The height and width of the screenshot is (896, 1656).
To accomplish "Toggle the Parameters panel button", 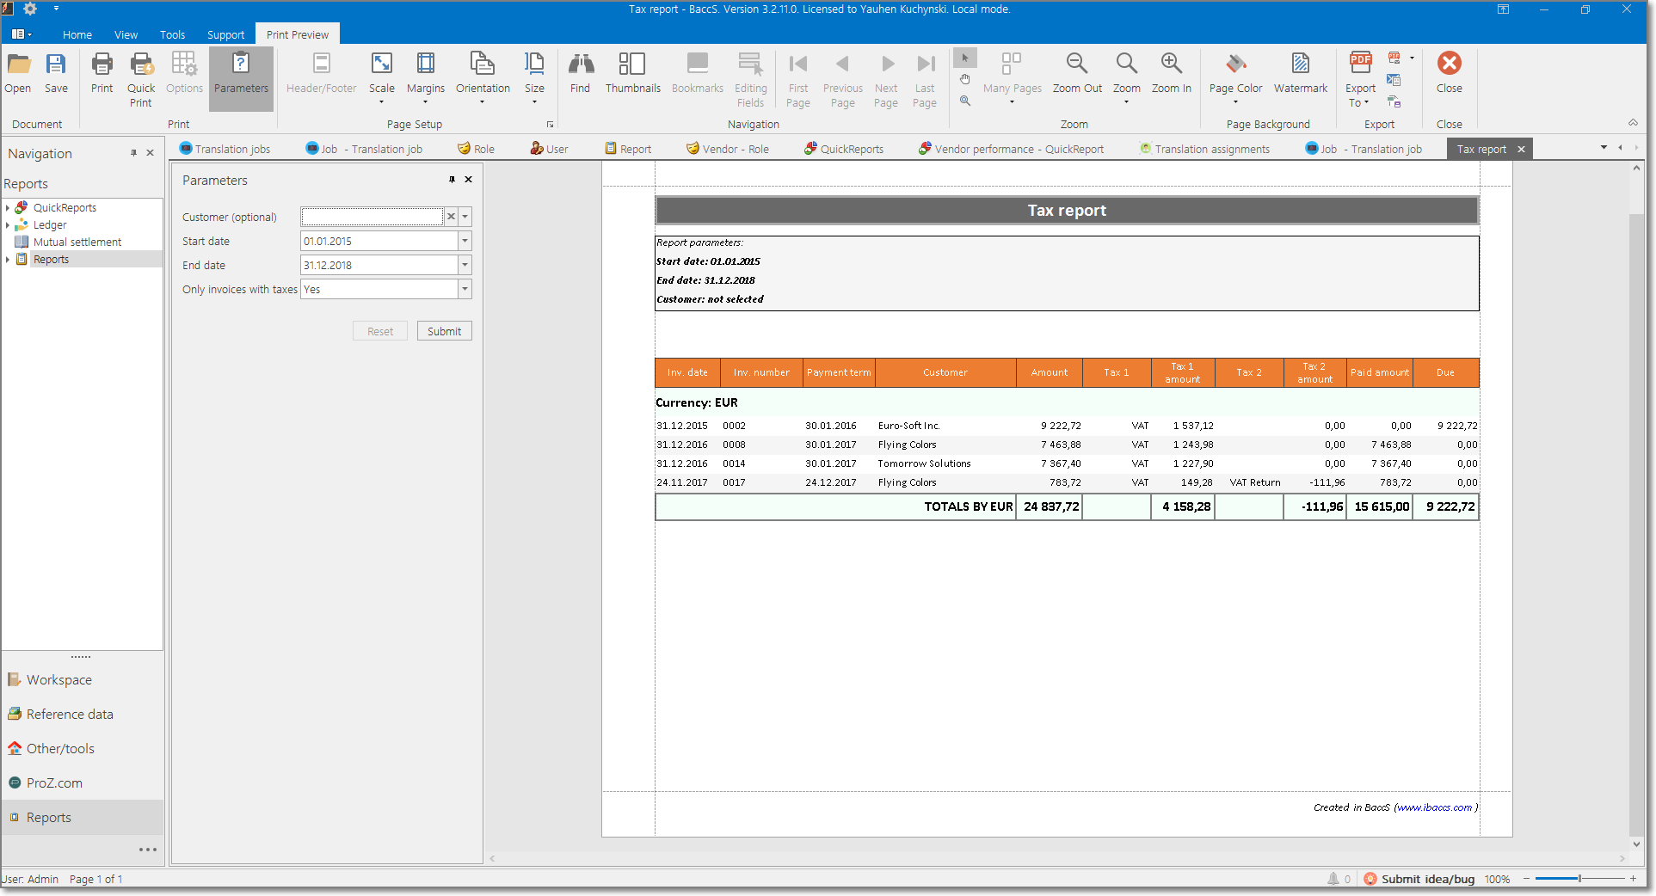I will coord(241,79).
